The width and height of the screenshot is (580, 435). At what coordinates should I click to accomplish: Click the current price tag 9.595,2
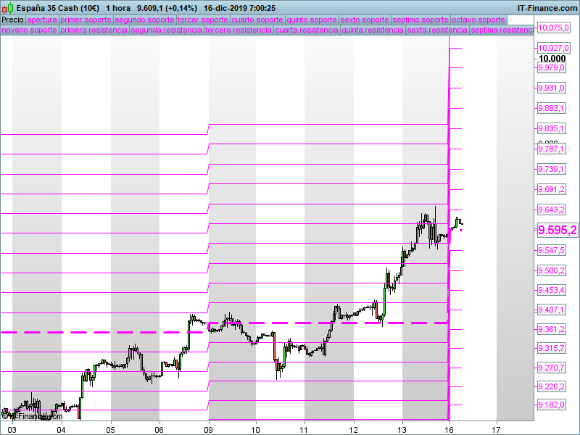(x=557, y=230)
